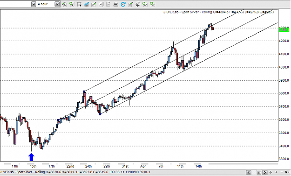Click the 3700.0 price axis label
The image size is (291, 176).
[284, 106]
